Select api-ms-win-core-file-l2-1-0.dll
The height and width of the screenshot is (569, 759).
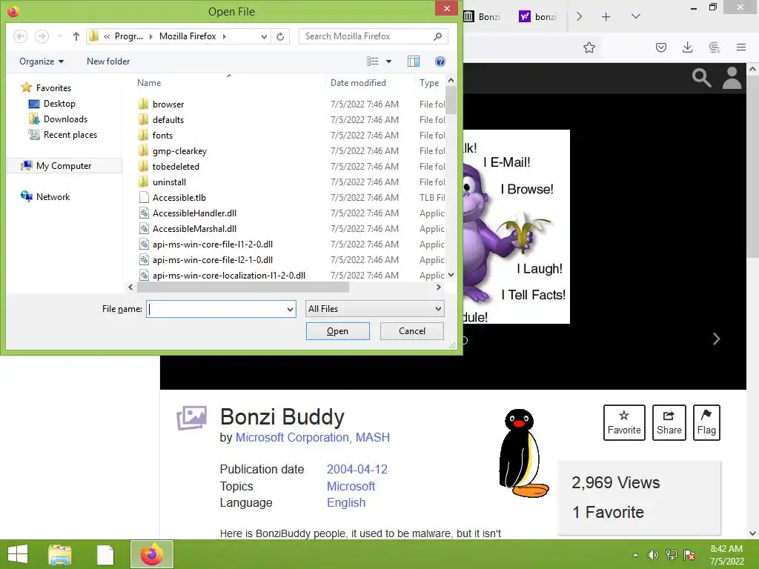click(x=213, y=259)
